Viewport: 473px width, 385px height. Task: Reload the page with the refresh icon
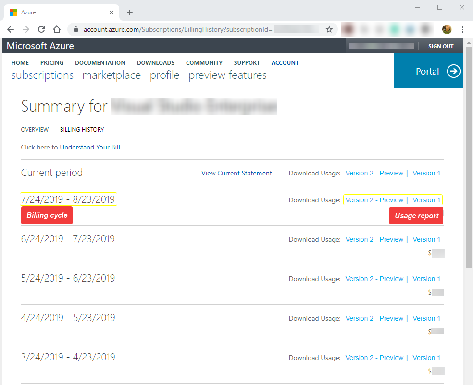(41, 29)
